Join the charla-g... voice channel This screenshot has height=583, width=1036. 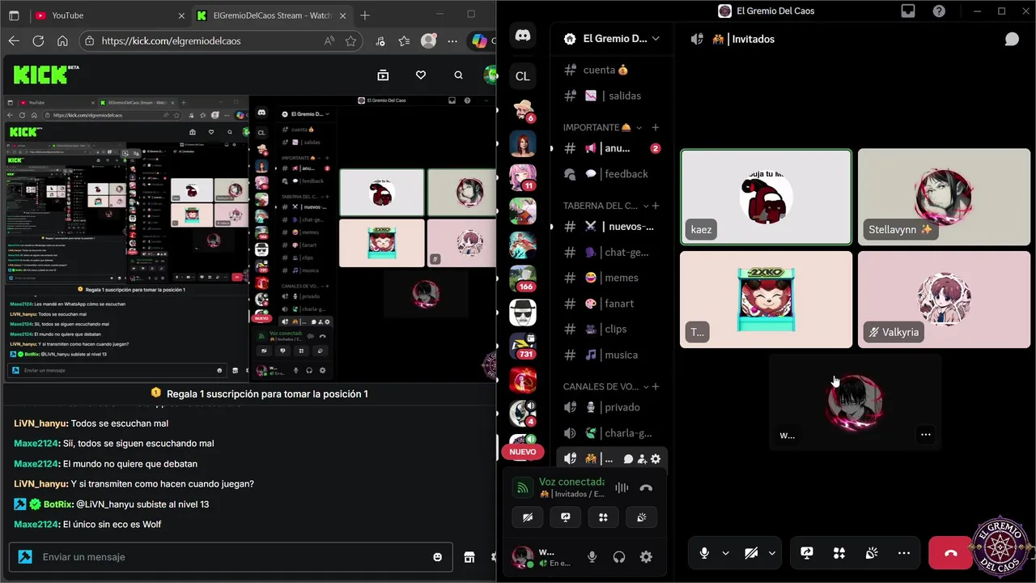[x=611, y=433]
